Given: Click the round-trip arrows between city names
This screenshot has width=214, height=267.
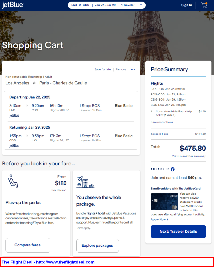Looking at the screenshot, I should 34,83.
